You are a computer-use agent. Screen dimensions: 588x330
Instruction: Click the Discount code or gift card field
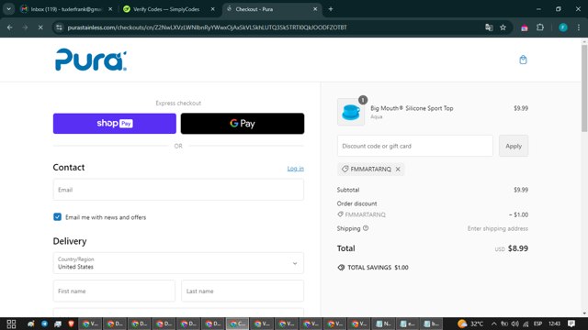(414, 146)
